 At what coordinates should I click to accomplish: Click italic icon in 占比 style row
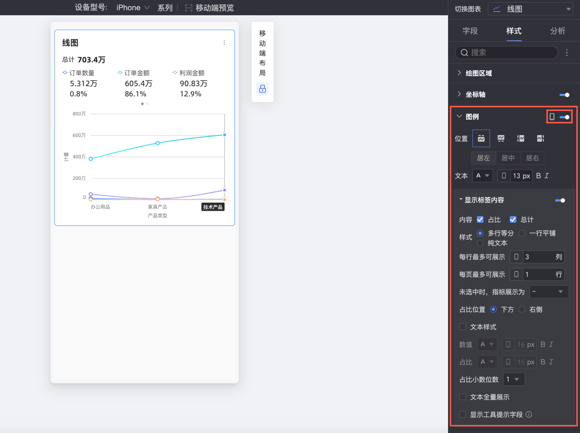[551, 362]
